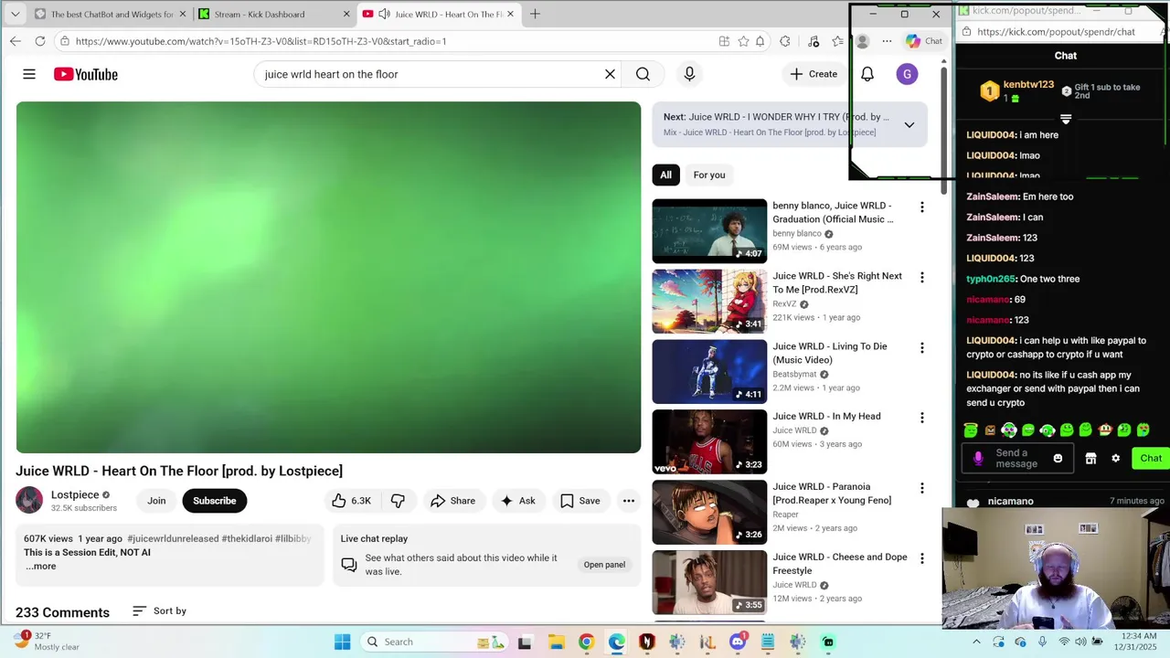Viewport: 1170px width, 658px height.
Task: Save the video to a playlist
Action: pyautogui.click(x=580, y=501)
